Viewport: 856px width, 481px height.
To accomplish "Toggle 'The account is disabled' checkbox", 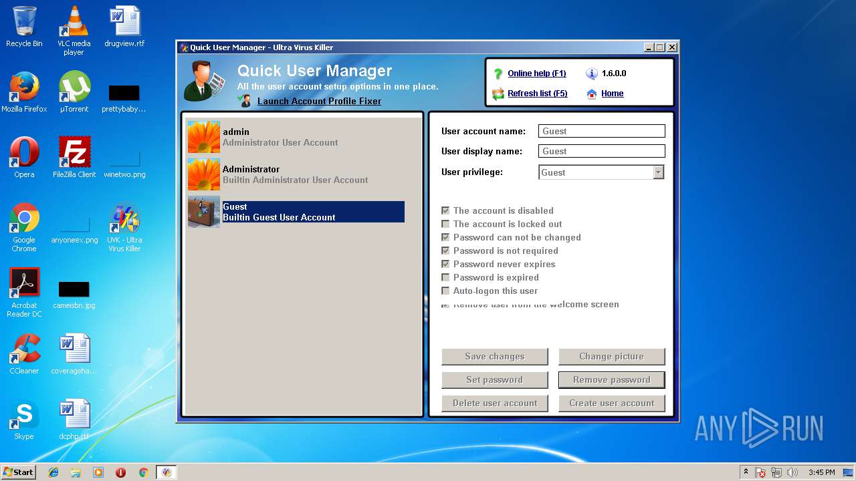I will coord(445,210).
